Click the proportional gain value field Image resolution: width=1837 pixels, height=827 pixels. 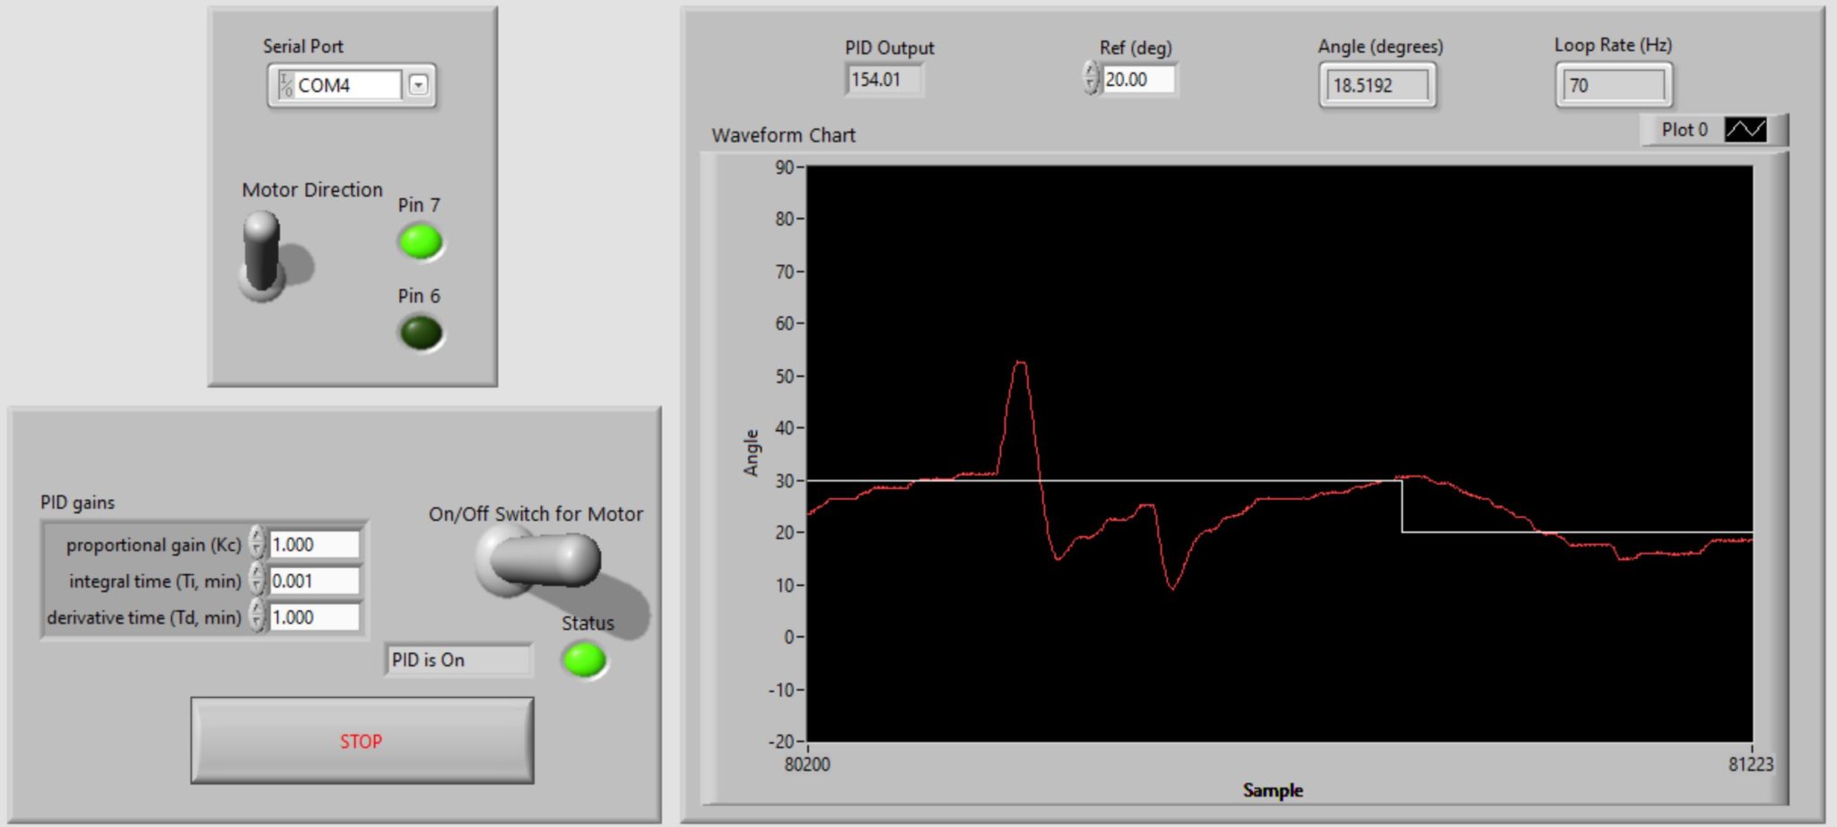click(314, 545)
